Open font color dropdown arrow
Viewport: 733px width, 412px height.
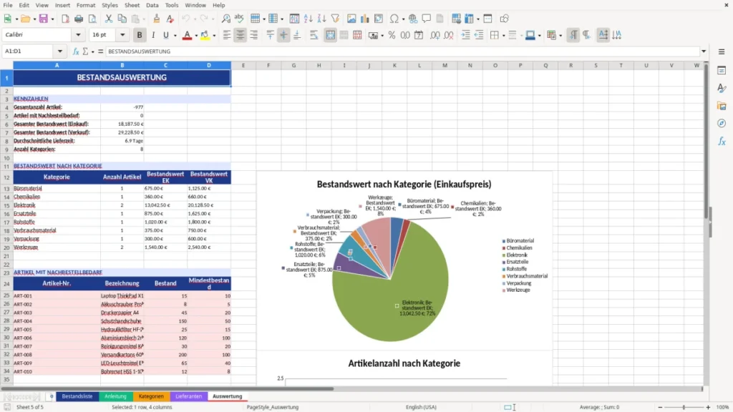click(x=196, y=36)
